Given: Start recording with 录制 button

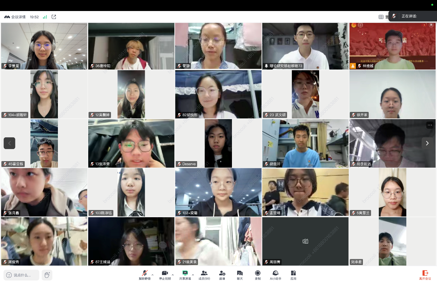Looking at the screenshot, I should tap(257, 274).
